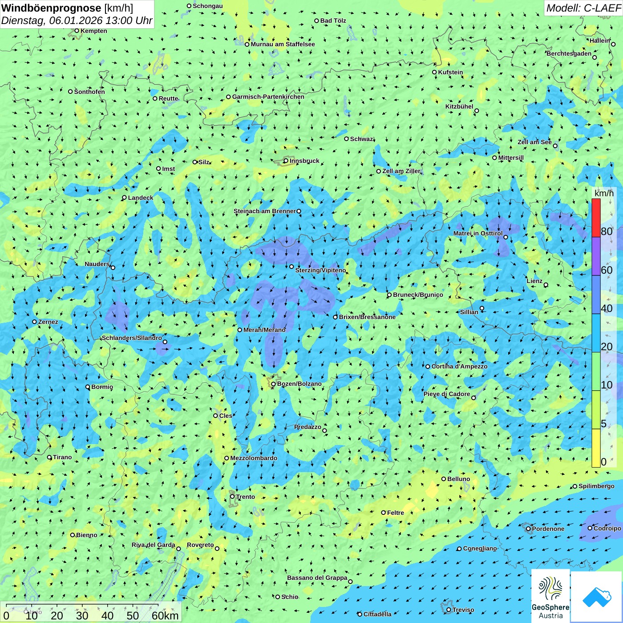Click the Schio label

(x=290, y=597)
